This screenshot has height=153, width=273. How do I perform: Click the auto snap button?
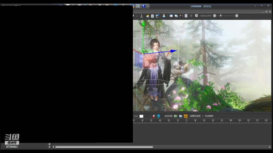[x=209, y=116]
